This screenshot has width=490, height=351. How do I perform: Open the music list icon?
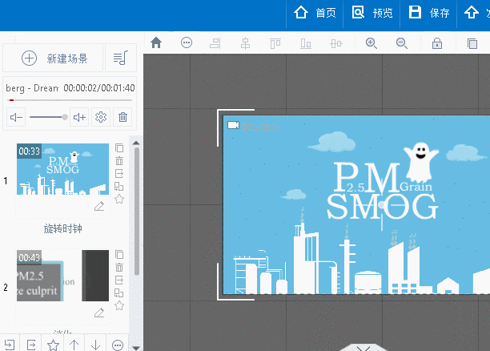tap(120, 58)
